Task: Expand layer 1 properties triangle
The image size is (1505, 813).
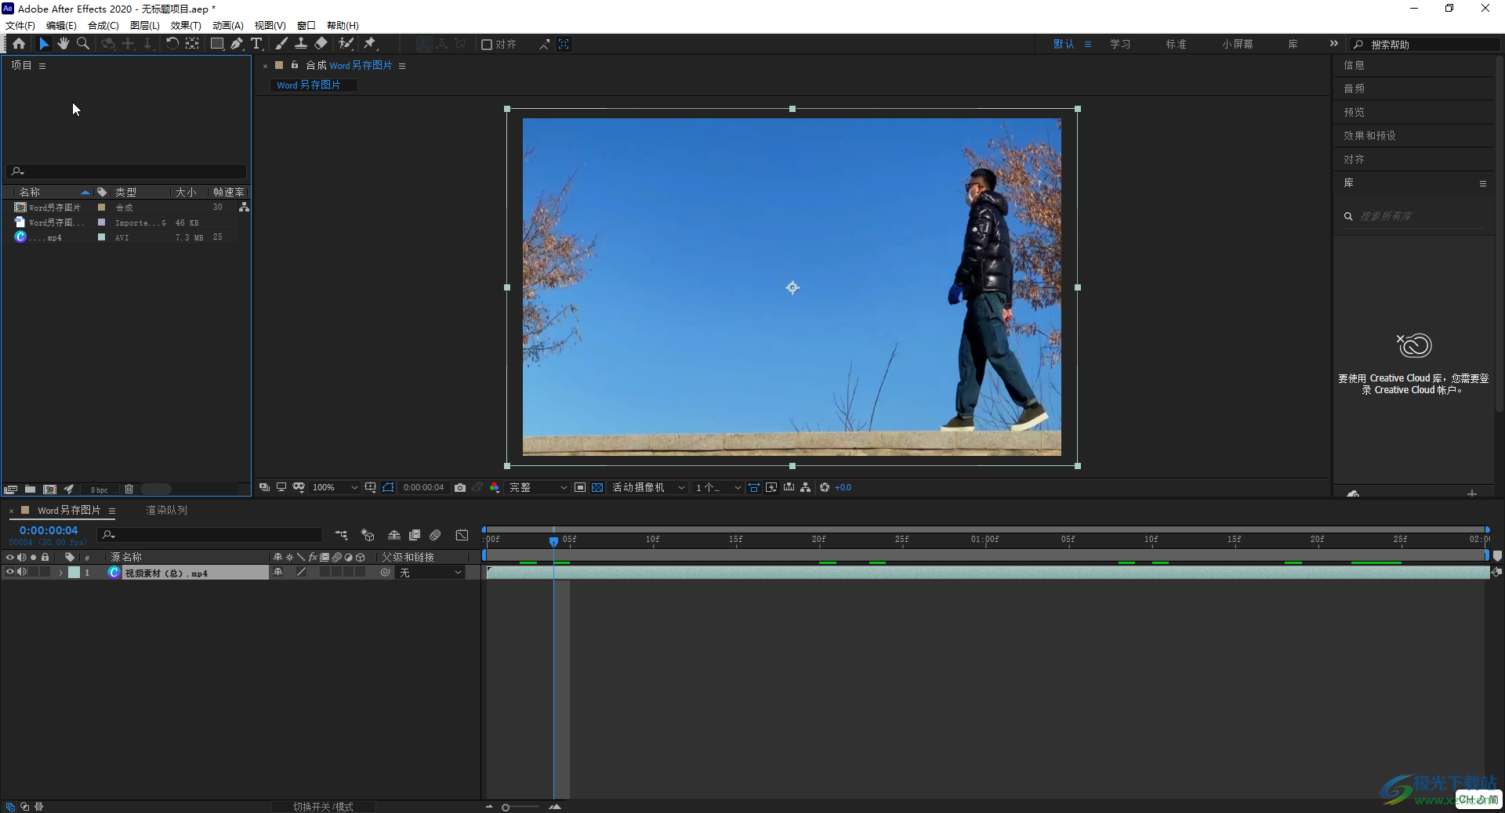Action: coord(60,573)
